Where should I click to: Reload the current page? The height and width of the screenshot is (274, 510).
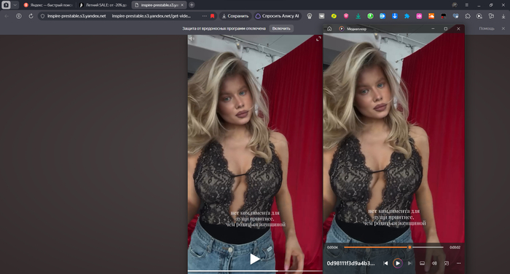pos(31,16)
